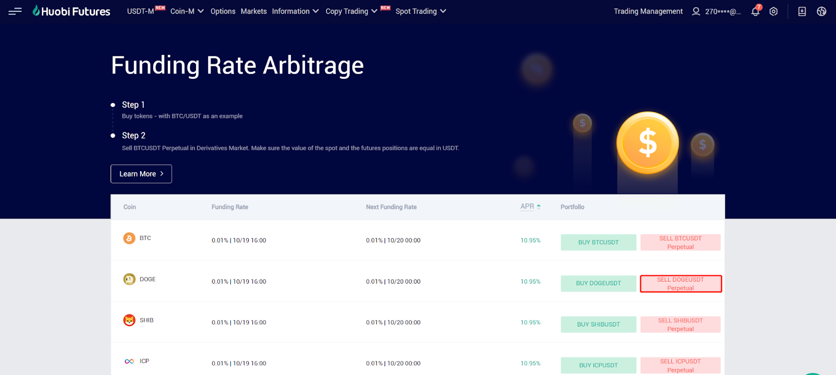
Task: Open the settings hexagon icon
Action: click(x=773, y=11)
